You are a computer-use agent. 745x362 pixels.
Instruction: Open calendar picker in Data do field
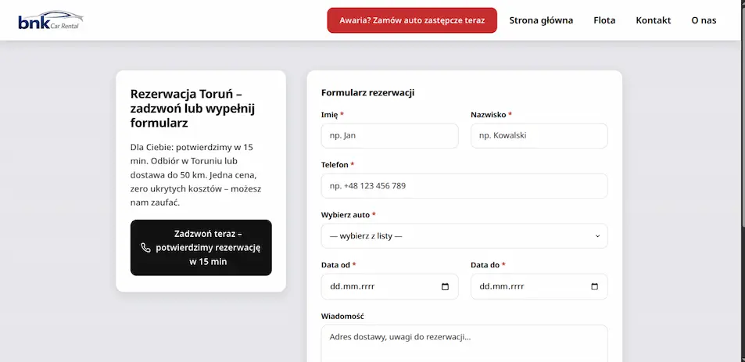(595, 287)
